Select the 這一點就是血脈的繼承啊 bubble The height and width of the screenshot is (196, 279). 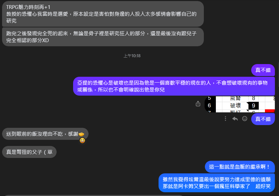click(240, 167)
